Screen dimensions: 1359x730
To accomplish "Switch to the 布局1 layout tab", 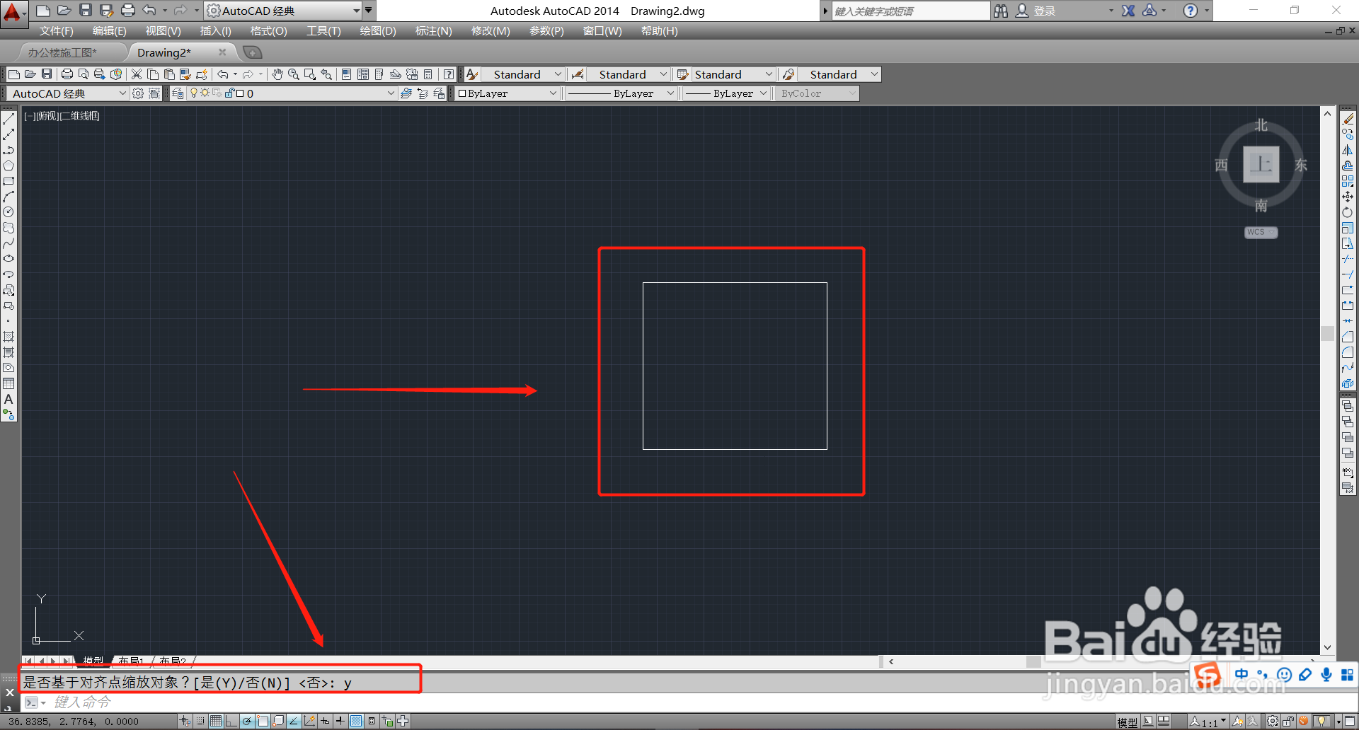I will coord(132,661).
